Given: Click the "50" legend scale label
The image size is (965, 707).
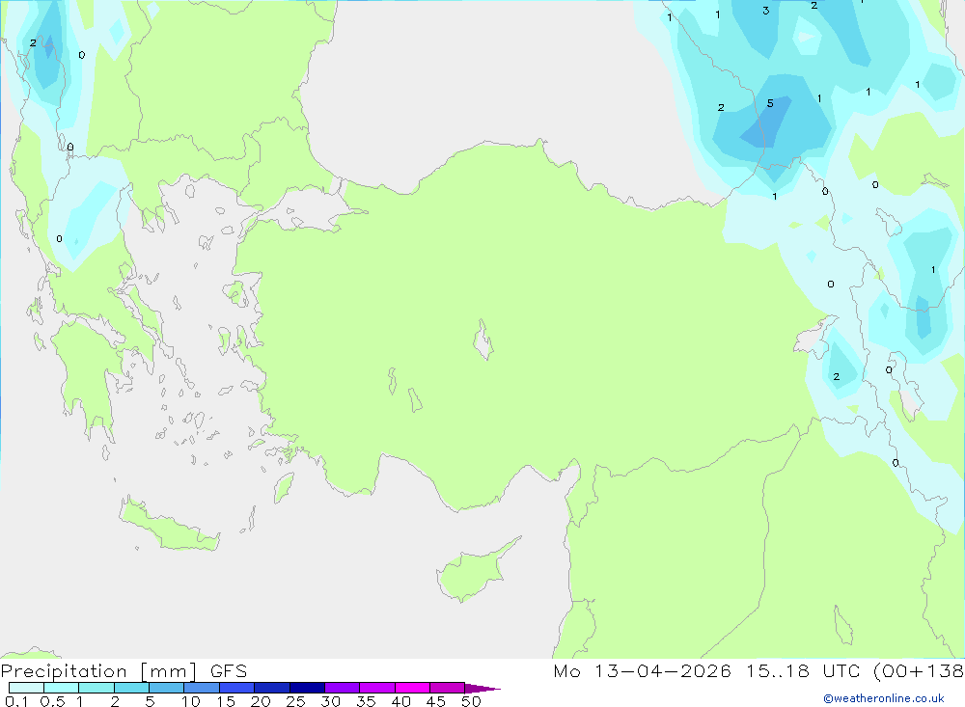Looking at the screenshot, I should click(x=471, y=701).
